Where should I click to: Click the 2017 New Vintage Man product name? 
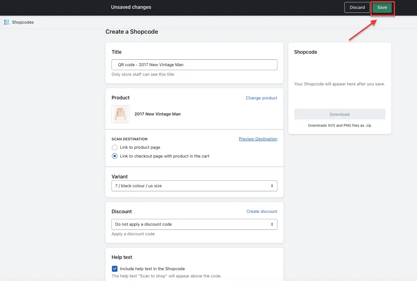tap(158, 114)
